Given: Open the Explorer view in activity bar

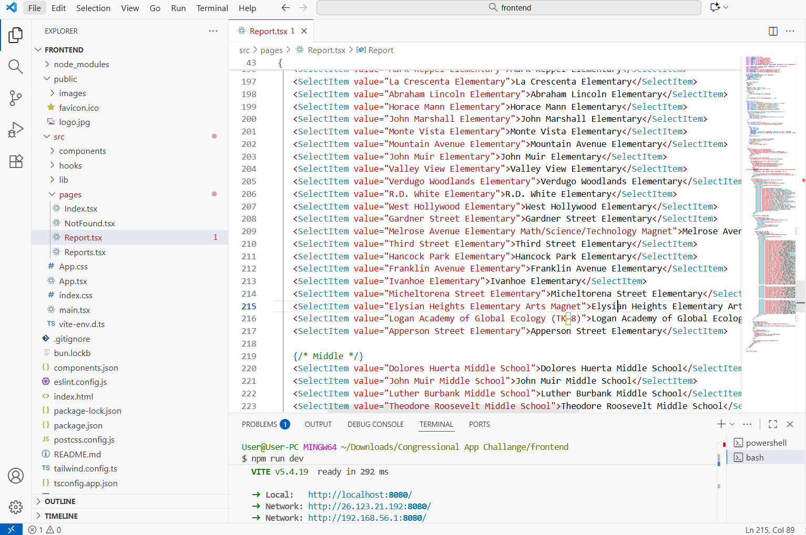Looking at the screenshot, I should click(x=16, y=35).
